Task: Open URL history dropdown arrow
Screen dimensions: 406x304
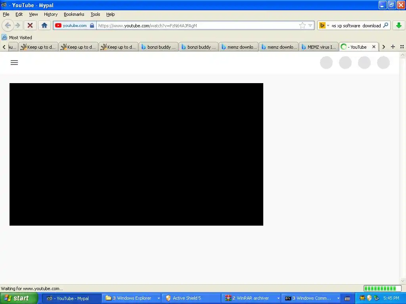Action: (310, 25)
